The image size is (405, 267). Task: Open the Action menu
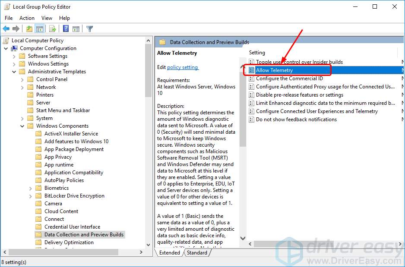tap(26, 18)
